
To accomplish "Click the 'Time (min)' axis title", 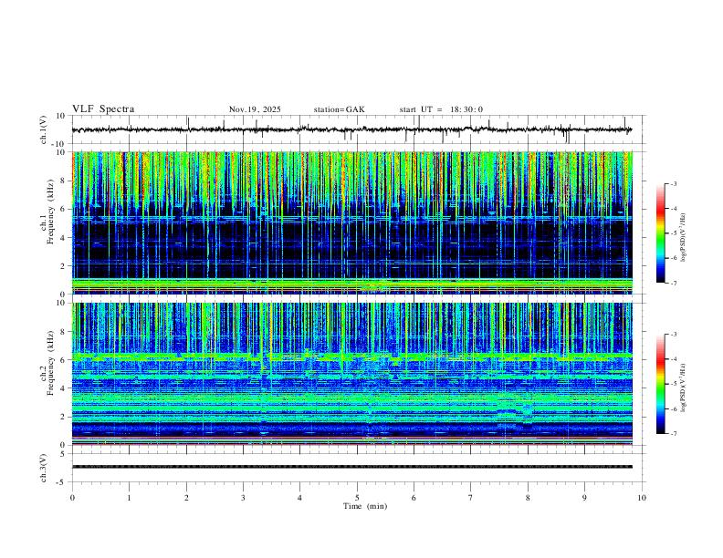I will 365,506.
